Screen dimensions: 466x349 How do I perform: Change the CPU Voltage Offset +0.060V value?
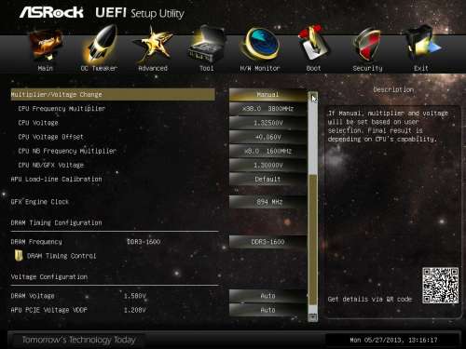[x=267, y=137]
